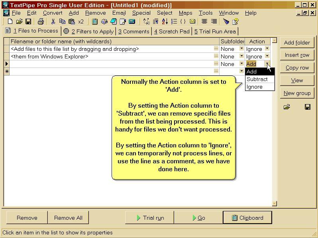Click the Print toolbar icon
The image size is (318, 238).
41,21
